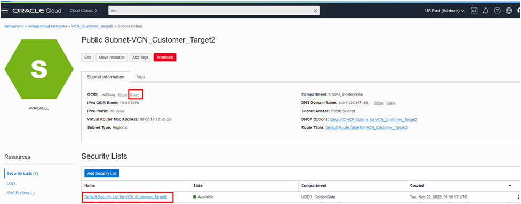Click the Available state cell

(203, 197)
